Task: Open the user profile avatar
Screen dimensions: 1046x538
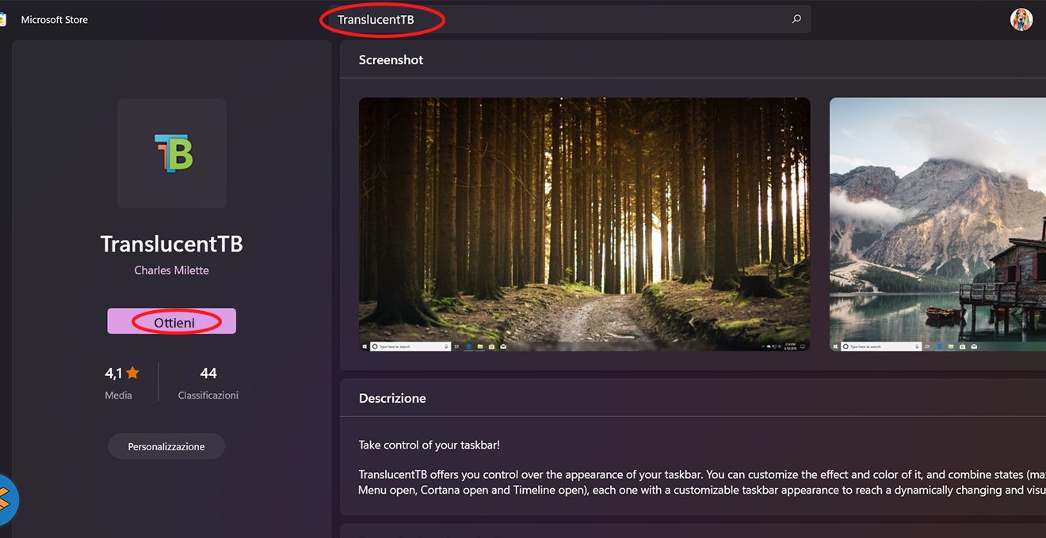Action: (1021, 20)
